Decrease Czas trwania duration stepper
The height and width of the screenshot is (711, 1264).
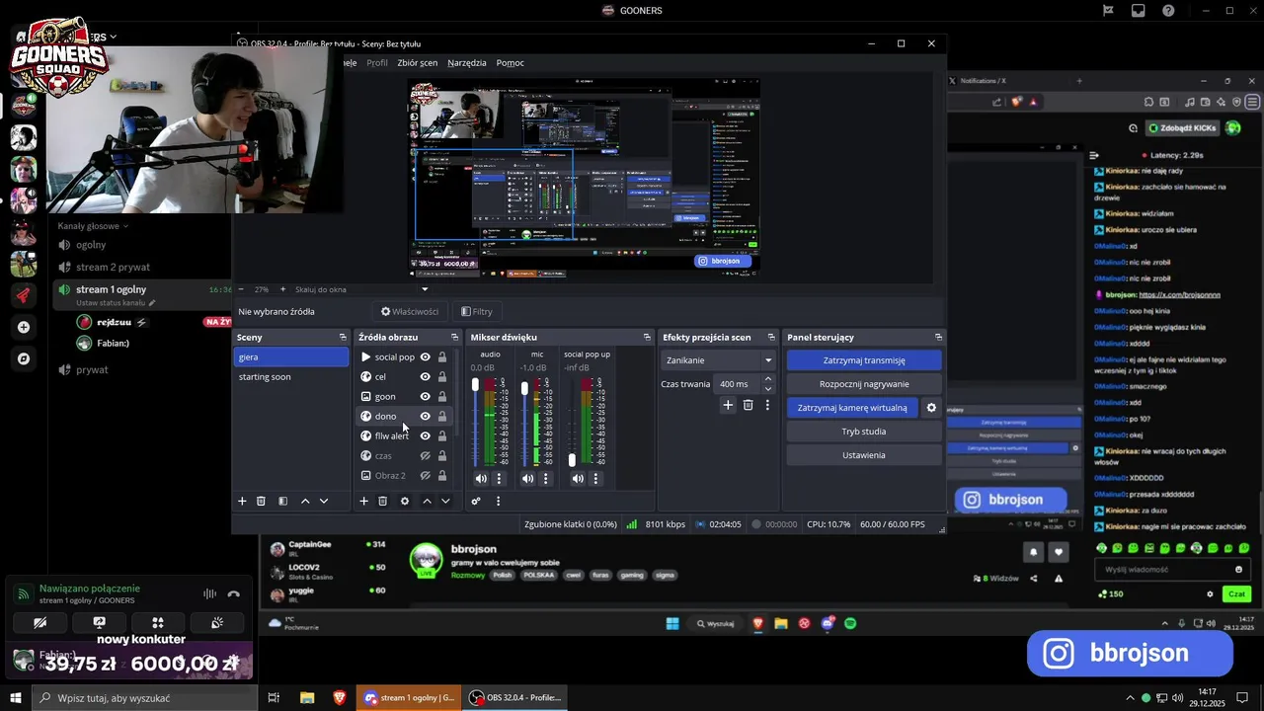point(768,389)
